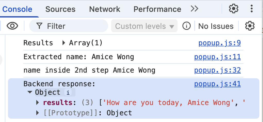The image size is (263, 122).
Task: Open console settings gear icon
Action: [x=250, y=26]
